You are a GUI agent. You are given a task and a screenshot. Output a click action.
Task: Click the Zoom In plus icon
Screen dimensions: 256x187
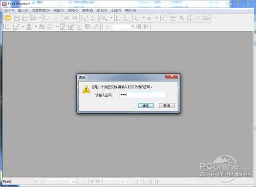point(150,18)
